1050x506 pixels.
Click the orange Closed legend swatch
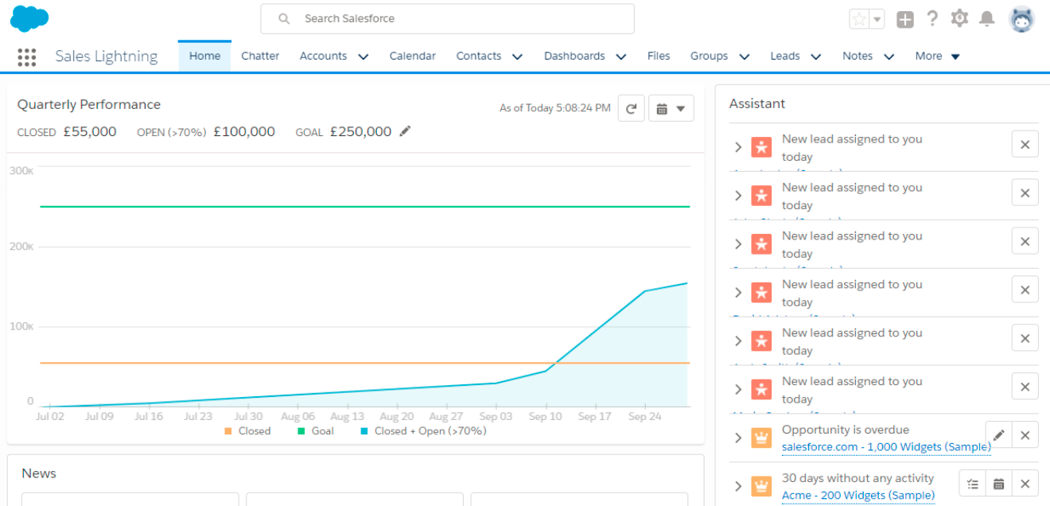pyautogui.click(x=228, y=431)
